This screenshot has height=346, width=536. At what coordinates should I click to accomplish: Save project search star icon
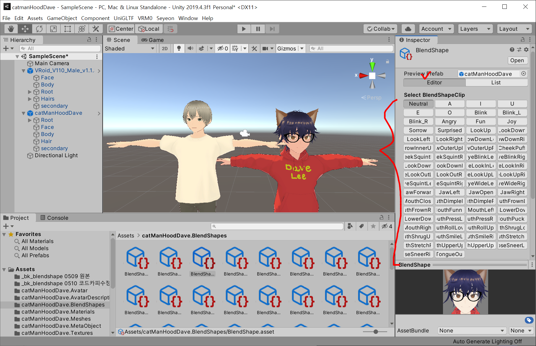[x=373, y=226]
